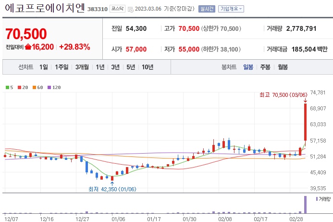This screenshot has width=333, height=222.
Task: Click the 거래대금 185,504 백만 value
Action: click(x=309, y=49)
